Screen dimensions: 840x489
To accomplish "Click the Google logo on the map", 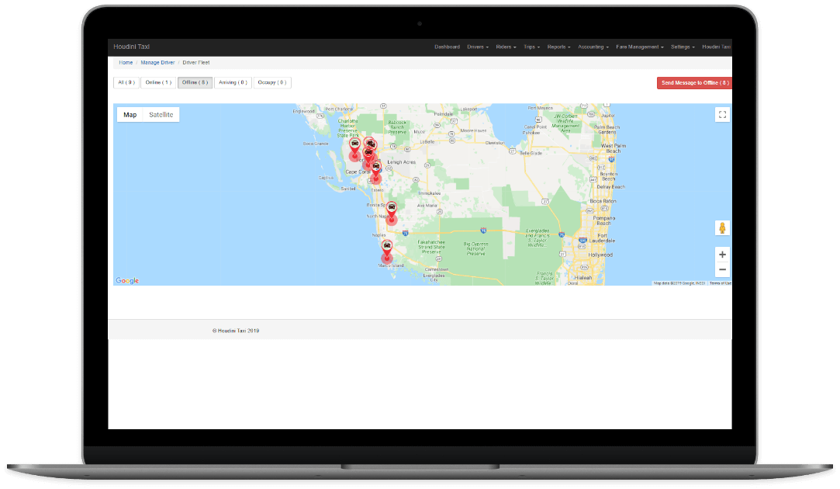I will (127, 280).
